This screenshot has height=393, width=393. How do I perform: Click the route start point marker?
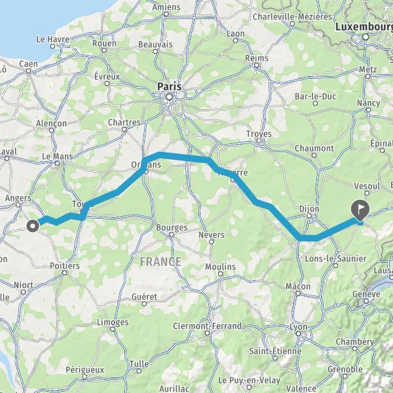(x=33, y=226)
